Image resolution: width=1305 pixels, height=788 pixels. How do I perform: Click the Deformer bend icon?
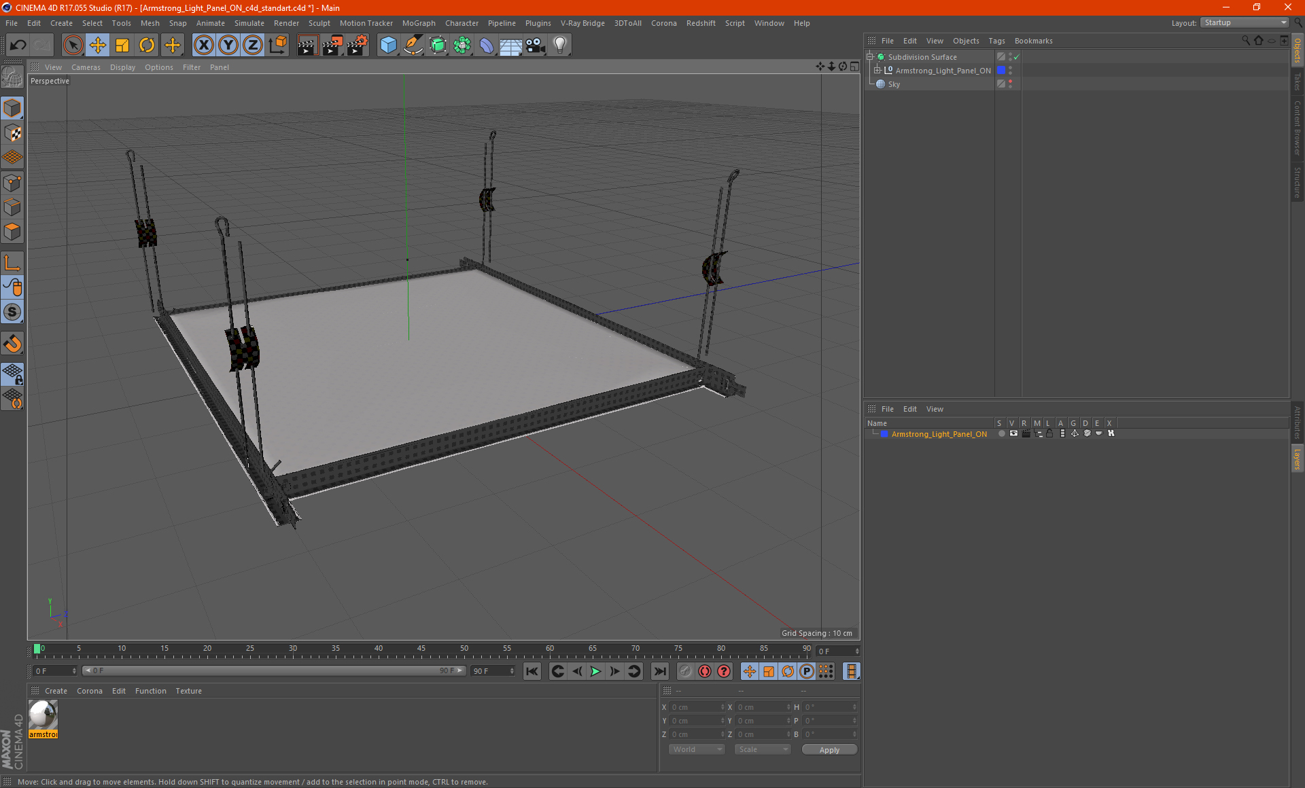(487, 46)
